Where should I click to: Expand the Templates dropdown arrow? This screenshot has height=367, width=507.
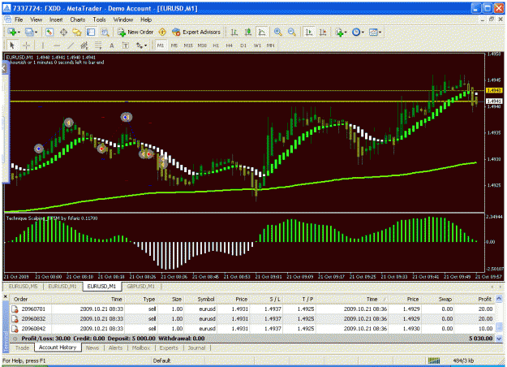tap(380, 32)
